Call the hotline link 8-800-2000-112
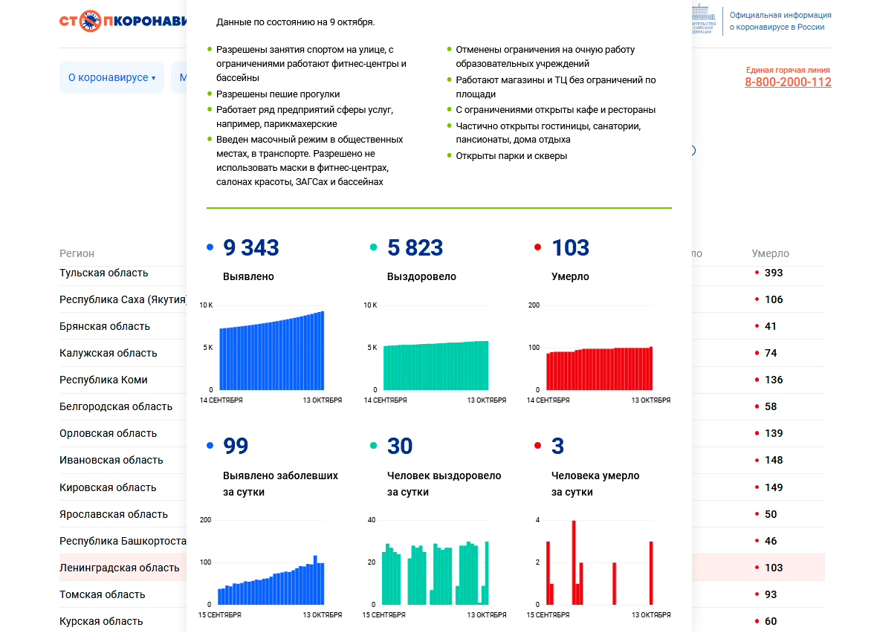Image resolution: width=877 pixels, height=633 pixels. pyautogui.click(x=788, y=82)
